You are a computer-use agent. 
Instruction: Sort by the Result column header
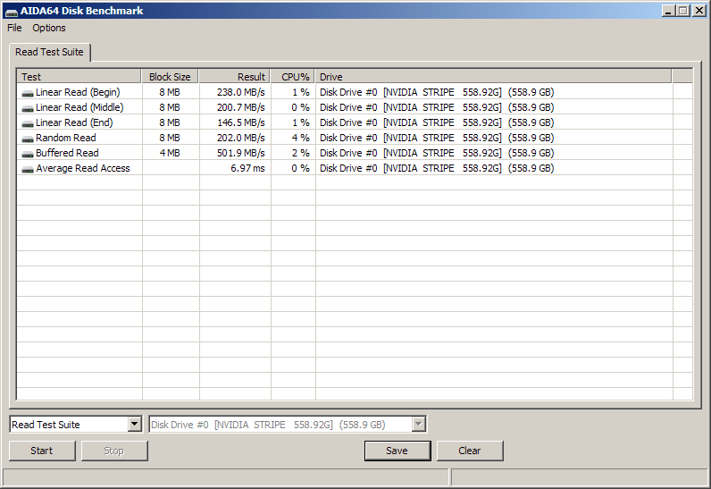point(234,77)
